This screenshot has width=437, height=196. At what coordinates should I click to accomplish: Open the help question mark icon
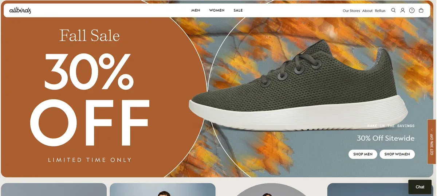[412, 11]
